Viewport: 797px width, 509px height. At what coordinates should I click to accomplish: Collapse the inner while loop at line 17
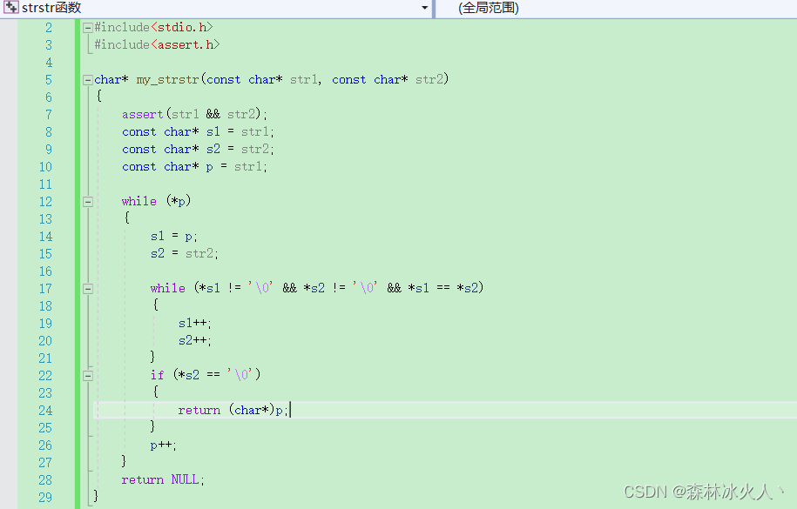click(x=88, y=288)
